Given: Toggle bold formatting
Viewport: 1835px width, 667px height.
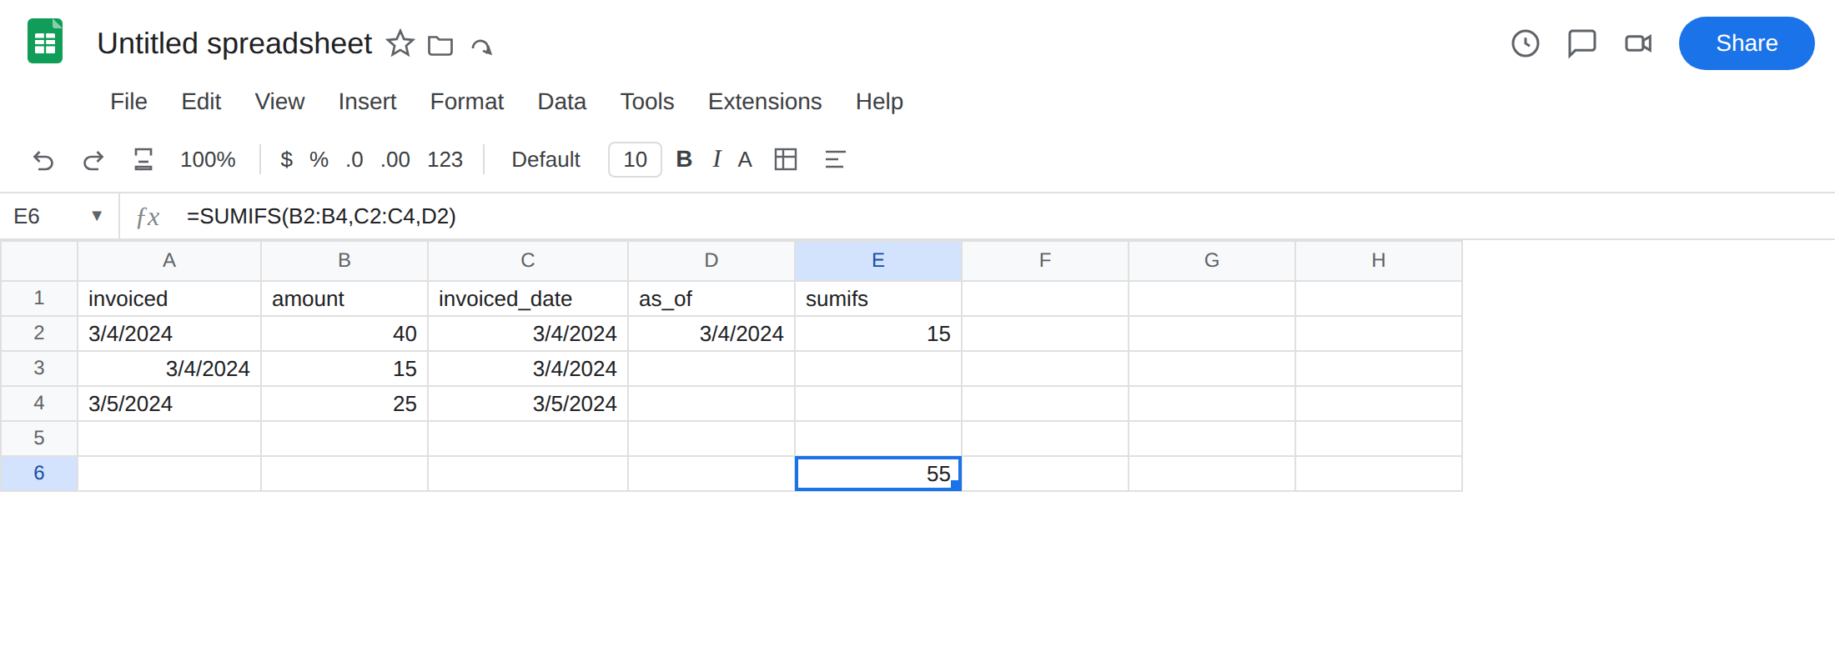Looking at the screenshot, I should (x=684, y=159).
